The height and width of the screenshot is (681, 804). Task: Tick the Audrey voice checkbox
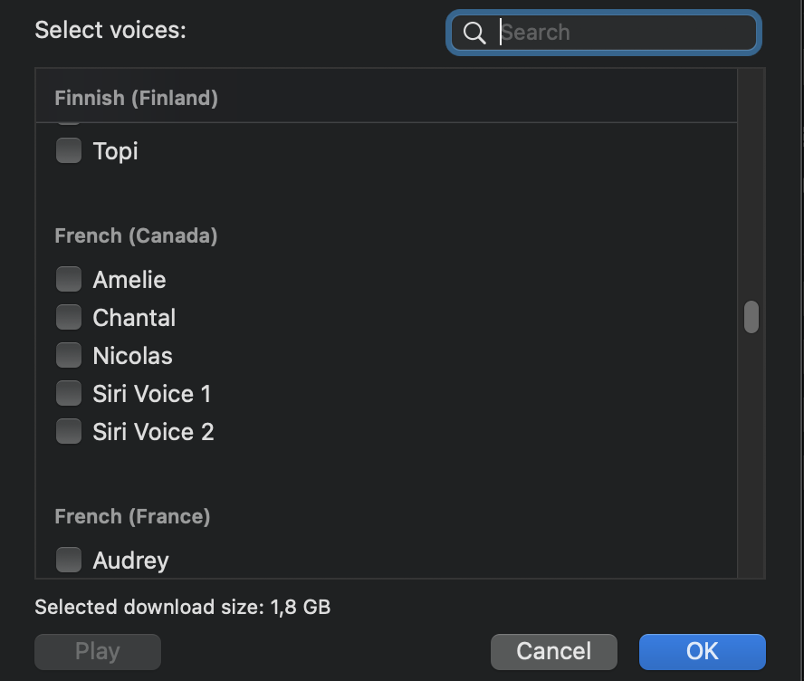point(69,561)
